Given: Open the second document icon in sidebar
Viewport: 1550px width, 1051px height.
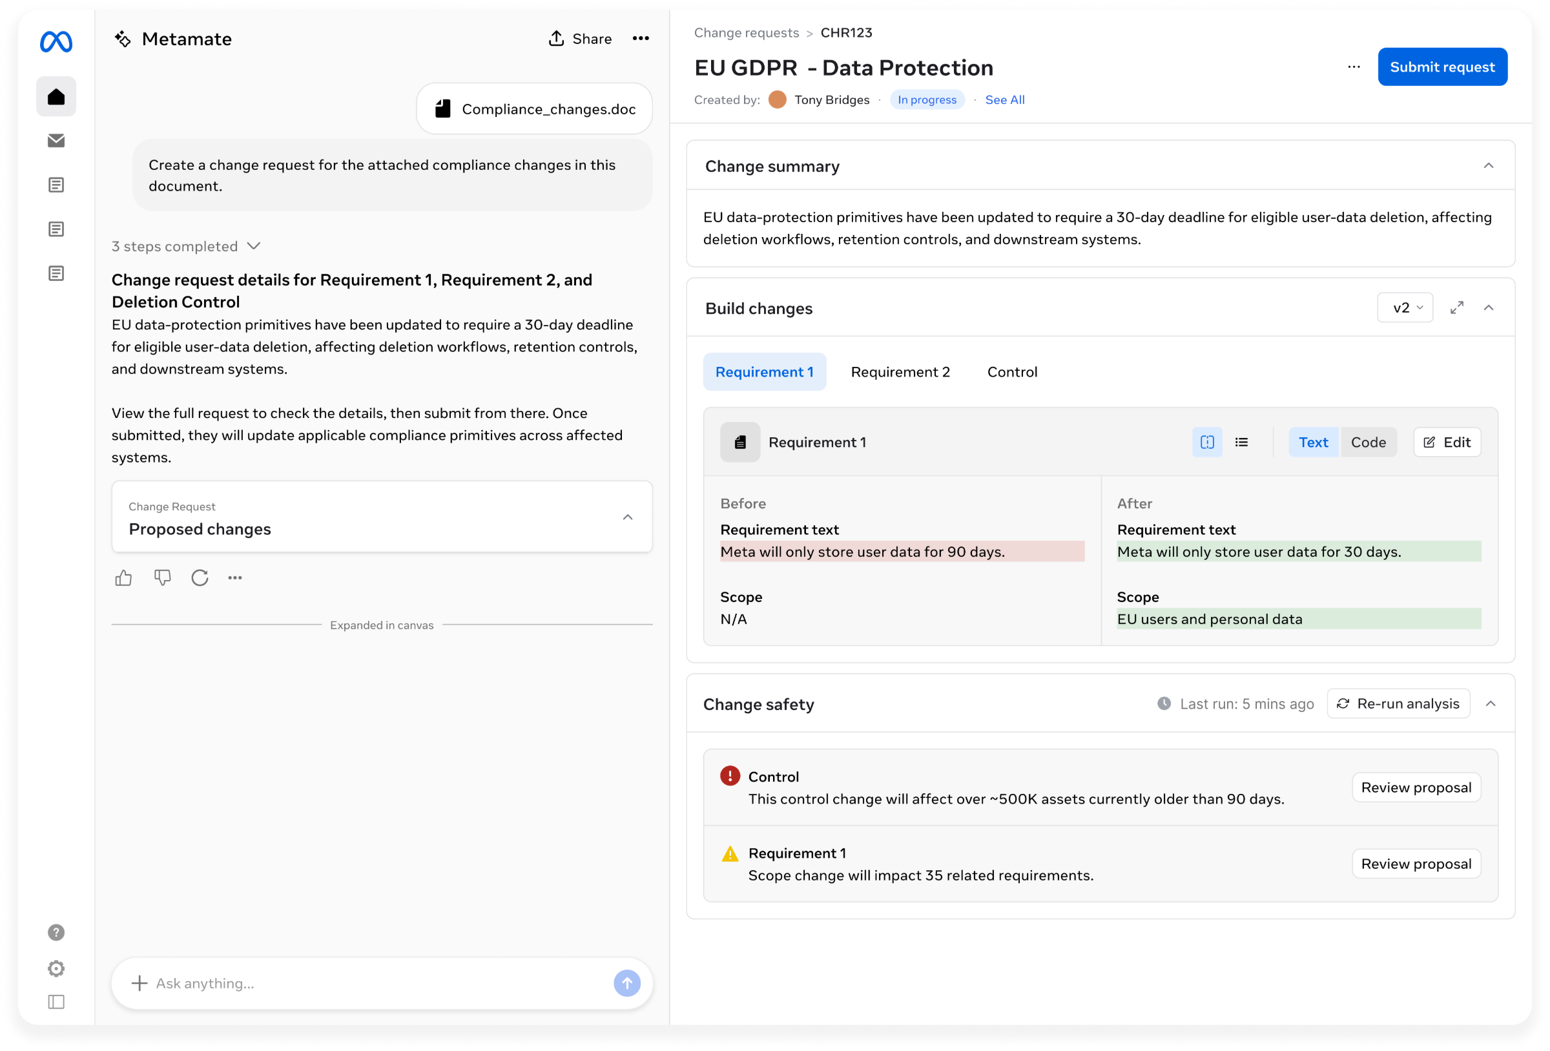Looking at the screenshot, I should tap(56, 229).
